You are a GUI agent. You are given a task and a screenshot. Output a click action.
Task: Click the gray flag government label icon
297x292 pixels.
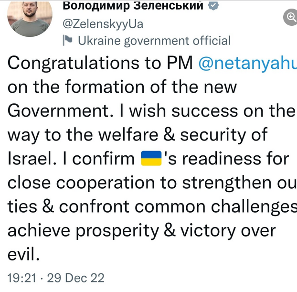(x=68, y=41)
